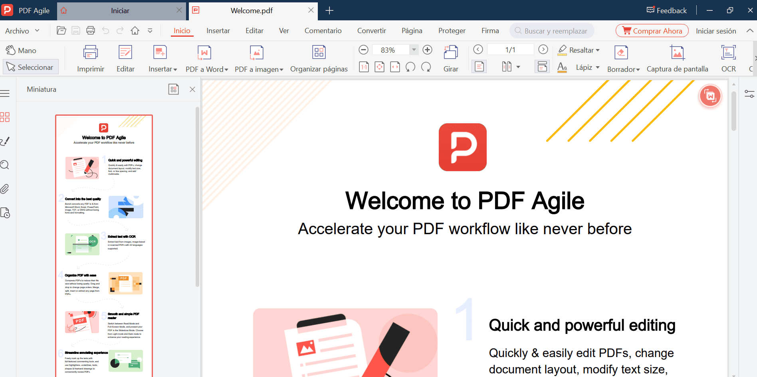Viewport: 757px width, 377px height.
Task: Zoom in on the document
Action: click(x=427, y=49)
